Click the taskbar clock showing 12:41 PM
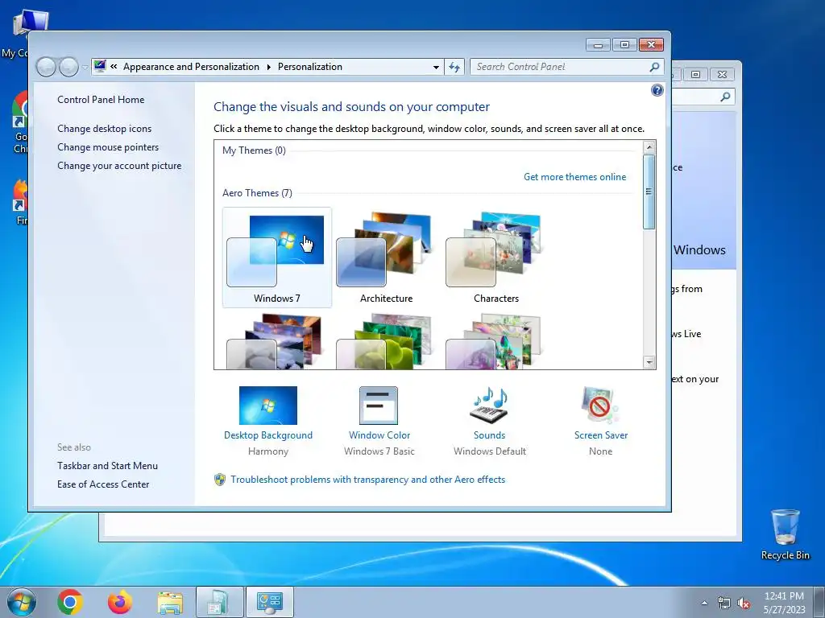This screenshot has width=825, height=618. (x=784, y=603)
